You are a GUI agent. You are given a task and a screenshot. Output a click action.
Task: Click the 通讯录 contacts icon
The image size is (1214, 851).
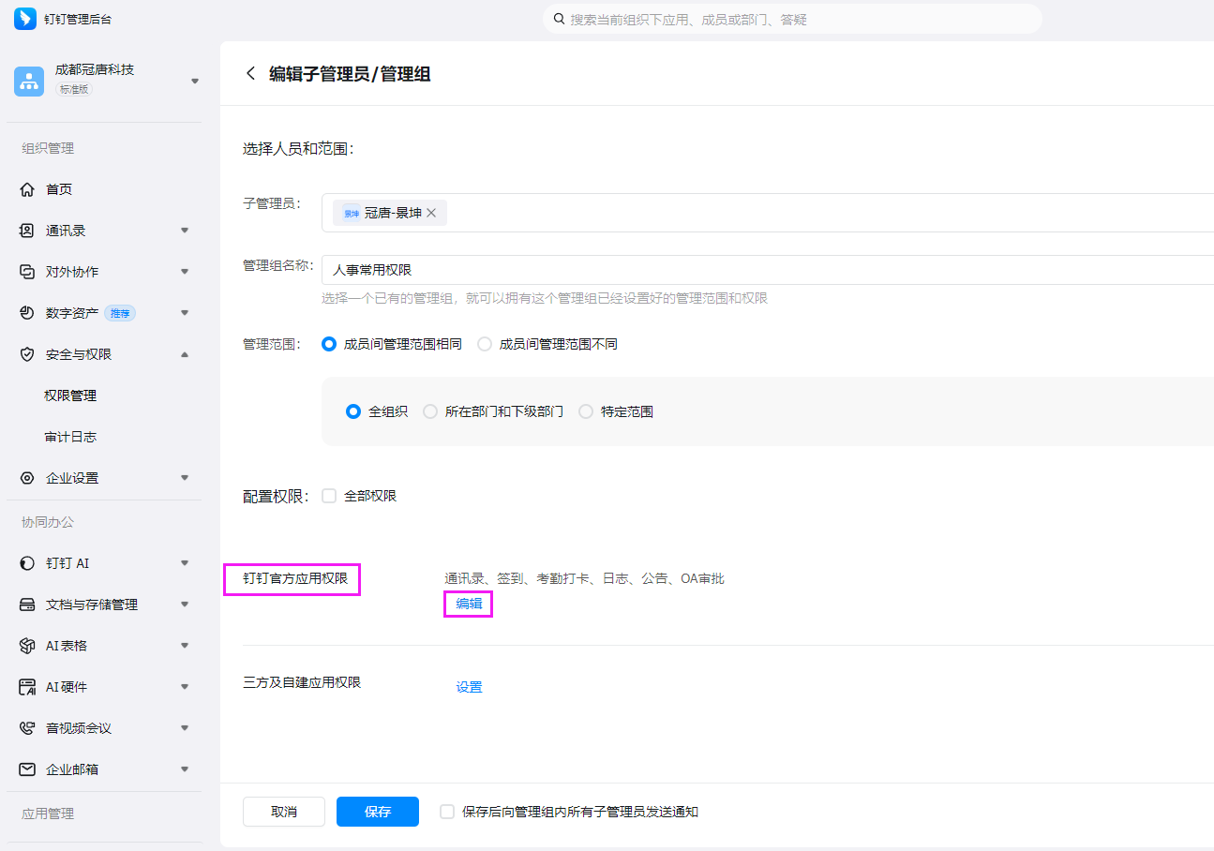click(27, 231)
